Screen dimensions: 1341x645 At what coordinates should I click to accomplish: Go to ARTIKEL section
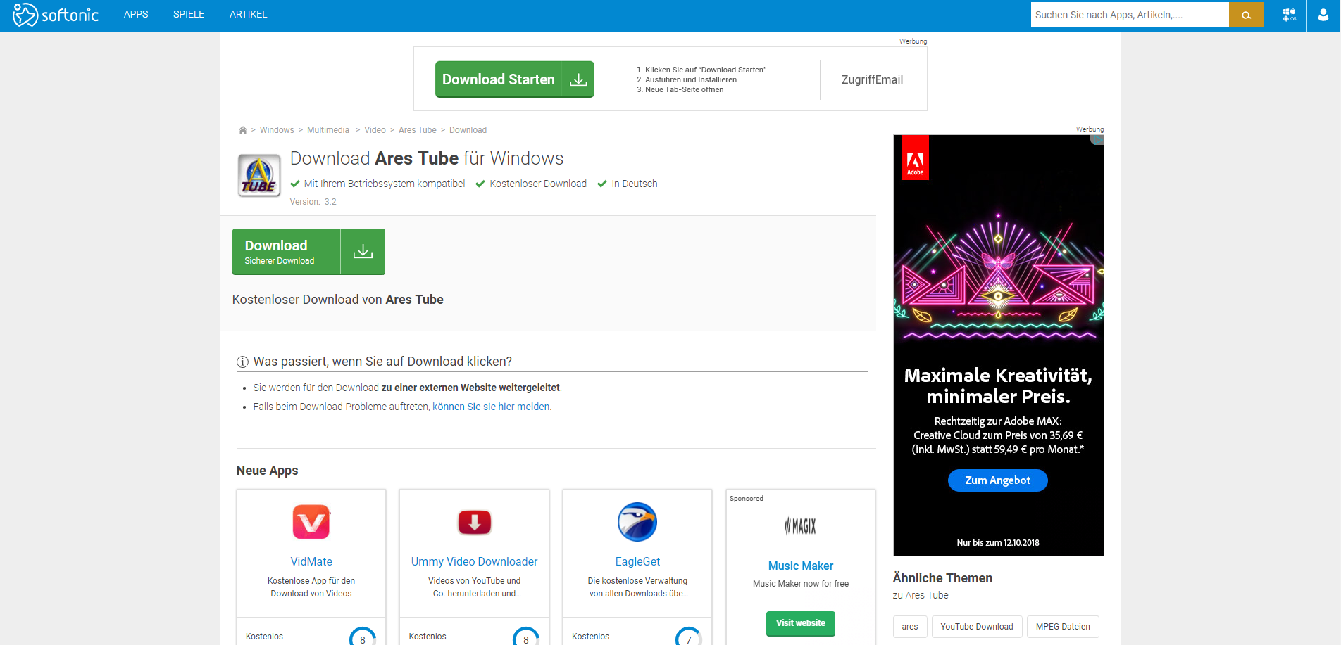point(248,15)
